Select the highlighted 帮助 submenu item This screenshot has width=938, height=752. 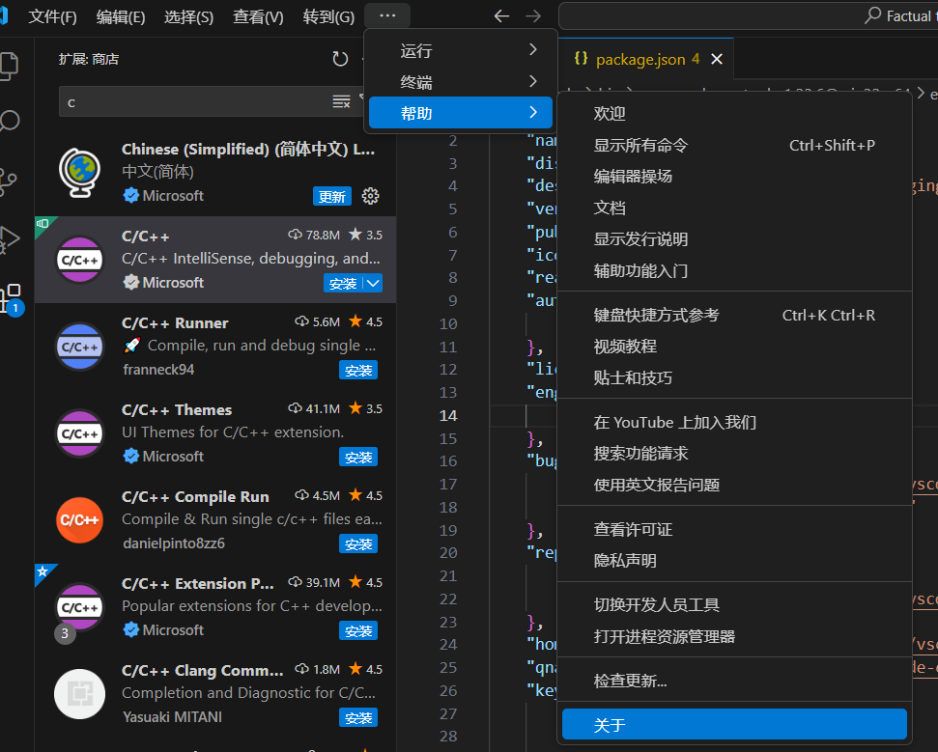[461, 113]
